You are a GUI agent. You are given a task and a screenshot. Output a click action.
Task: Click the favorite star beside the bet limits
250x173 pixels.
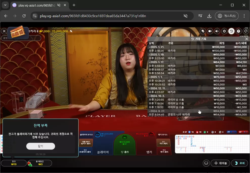click(71, 31)
